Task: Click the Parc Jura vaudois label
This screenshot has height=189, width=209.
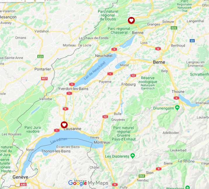Action: [33, 129]
